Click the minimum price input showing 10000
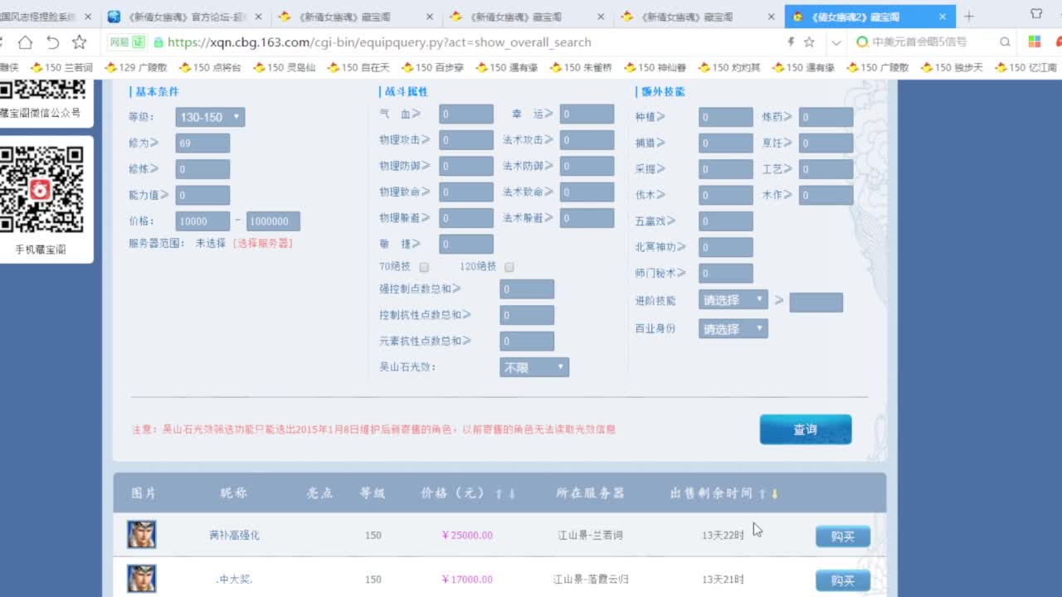 202,221
